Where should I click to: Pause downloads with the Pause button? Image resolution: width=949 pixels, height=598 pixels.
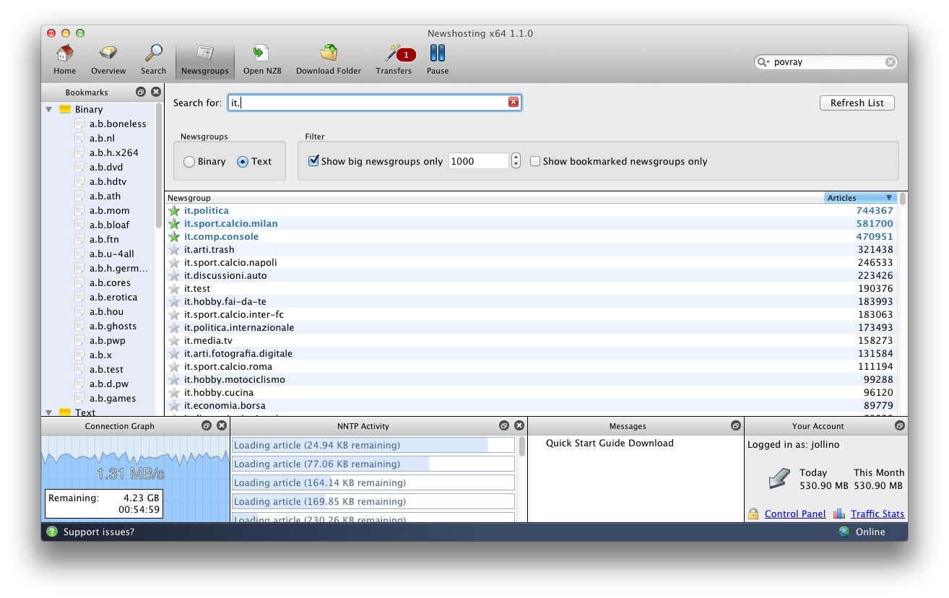click(x=437, y=60)
